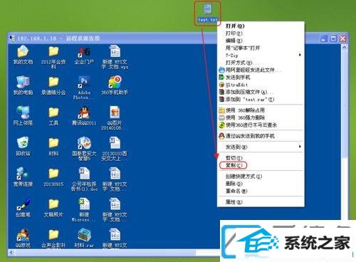The image size is (356, 262).
Task: Choose 使用 360强力删除 entry
Action: [x=261, y=117]
